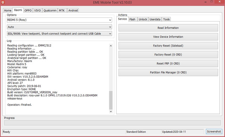Click 'API level: 27' log line
The image size is (225, 137).
click(15, 83)
